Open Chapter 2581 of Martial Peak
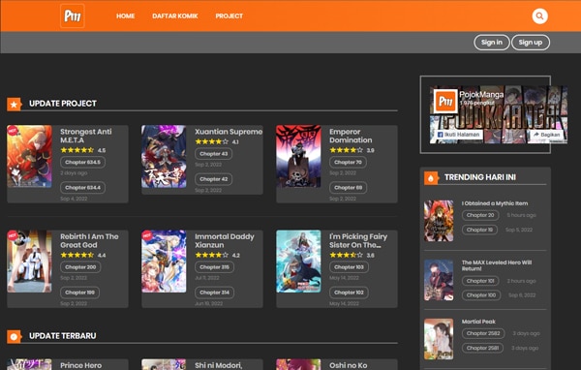 (x=482, y=348)
